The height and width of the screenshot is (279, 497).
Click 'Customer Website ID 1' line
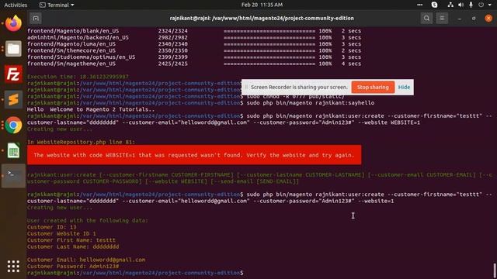[61, 233]
